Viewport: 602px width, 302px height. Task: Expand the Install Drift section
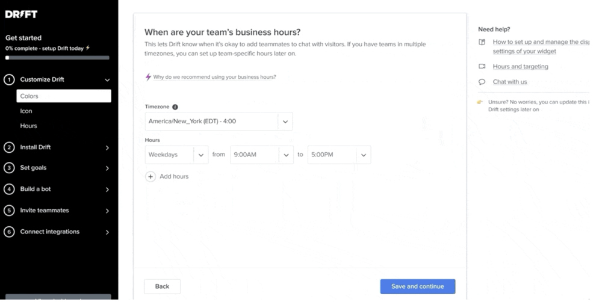coord(107,148)
